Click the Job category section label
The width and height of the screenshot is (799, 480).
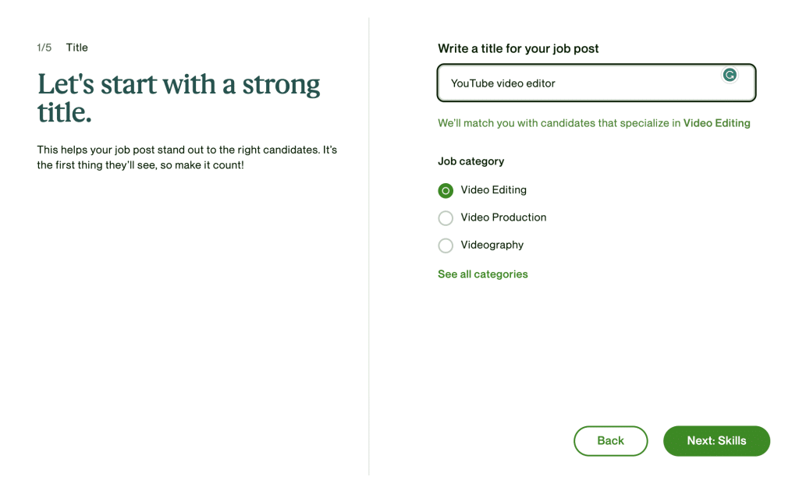click(x=471, y=161)
